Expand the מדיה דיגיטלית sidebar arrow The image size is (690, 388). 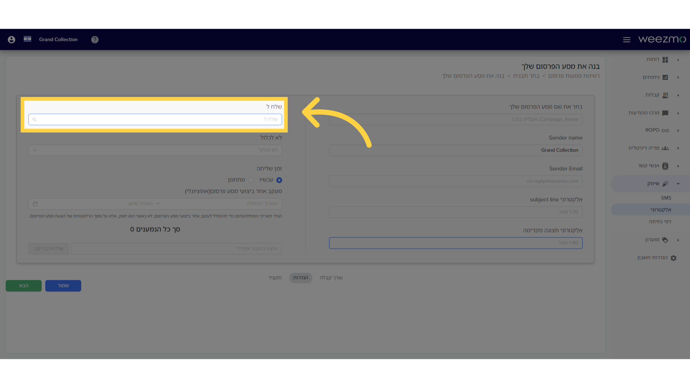click(x=678, y=148)
